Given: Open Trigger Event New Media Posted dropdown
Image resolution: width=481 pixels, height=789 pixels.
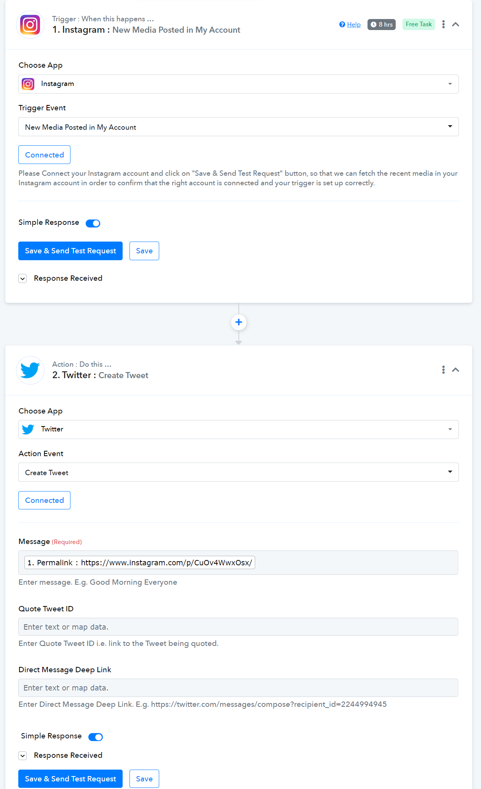Looking at the screenshot, I should pyautogui.click(x=238, y=127).
